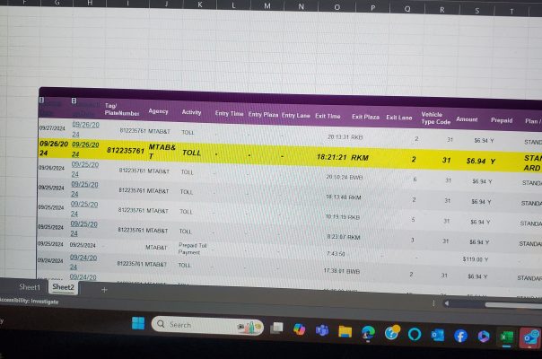
Task: Switch to the Excel taskbar icon
Action: 506,337
